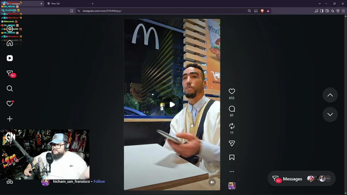
Task: Open hicham_san_fransisco profile username link
Action: point(71,181)
